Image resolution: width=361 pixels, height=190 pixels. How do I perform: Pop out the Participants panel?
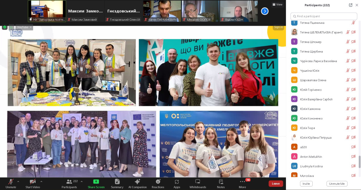click(350, 5)
